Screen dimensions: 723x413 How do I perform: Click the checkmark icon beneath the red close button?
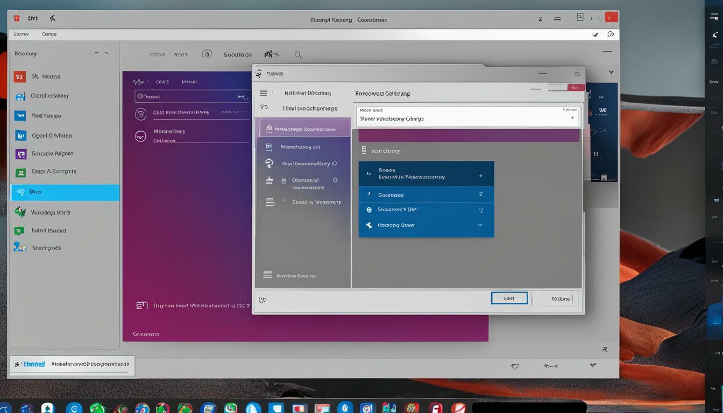point(595,34)
